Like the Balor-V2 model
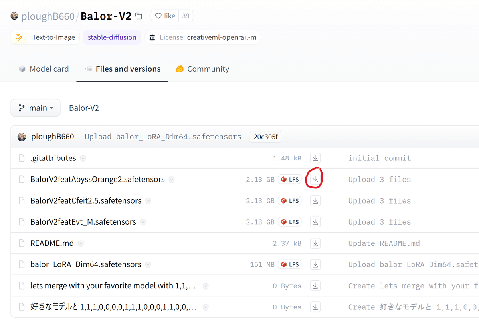The width and height of the screenshot is (479, 321). pyautogui.click(x=165, y=16)
